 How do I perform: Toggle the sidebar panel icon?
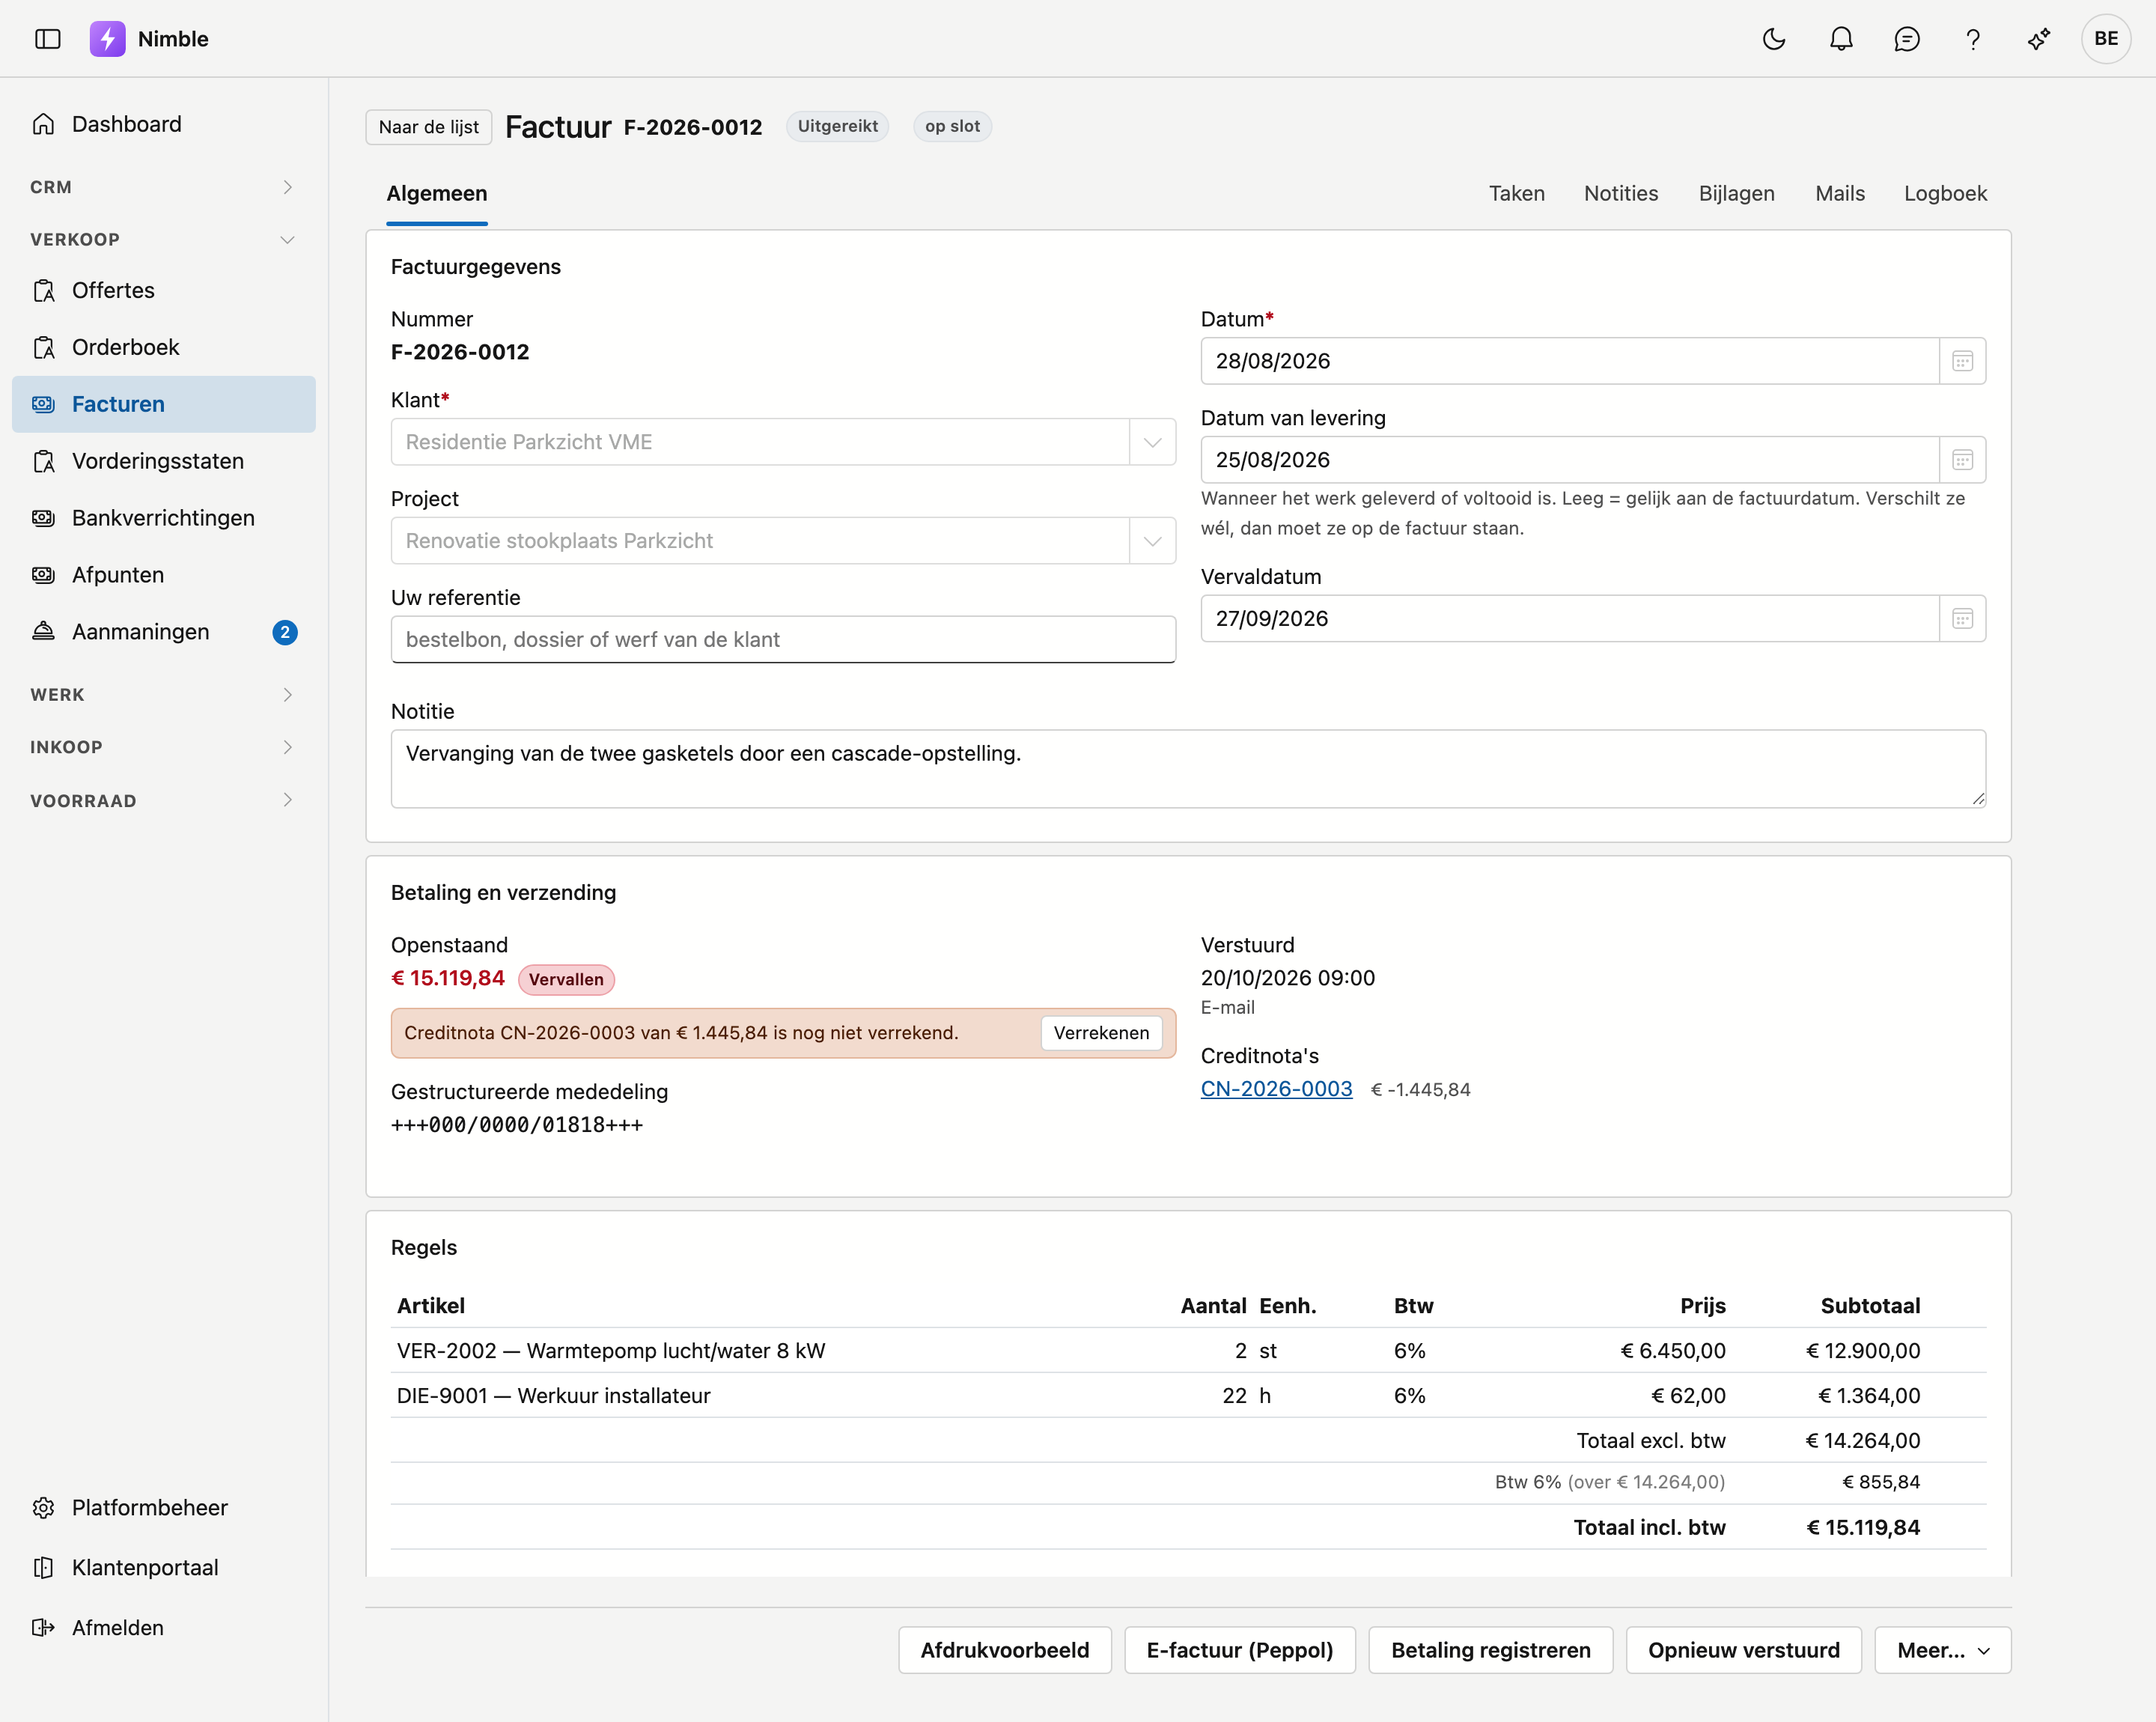[48, 39]
